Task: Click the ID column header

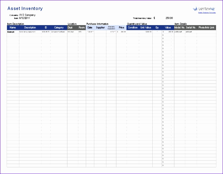Action: point(46,28)
